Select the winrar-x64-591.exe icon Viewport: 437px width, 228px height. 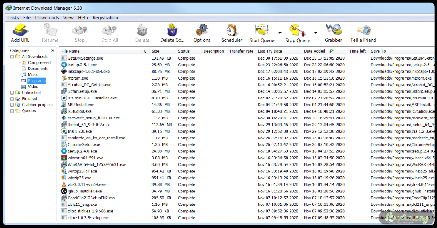(x=64, y=158)
